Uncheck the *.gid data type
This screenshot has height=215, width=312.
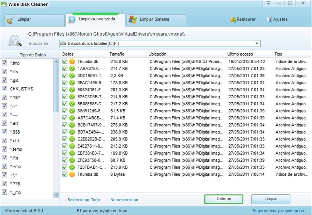point(4,80)
